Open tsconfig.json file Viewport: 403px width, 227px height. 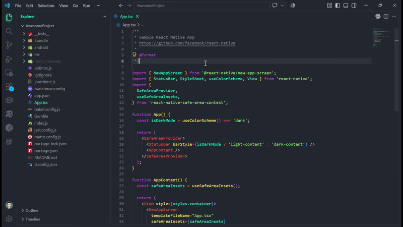pyautogui.click(x=45, y=164)
